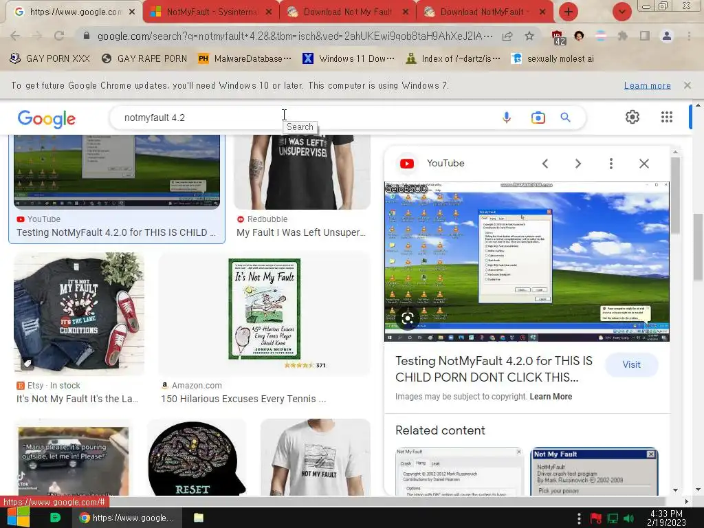Image resolution: width=704 pixels, height=528 pixels.
Task: Open the green app on the taskbar
Action: [x=55, y=518]
